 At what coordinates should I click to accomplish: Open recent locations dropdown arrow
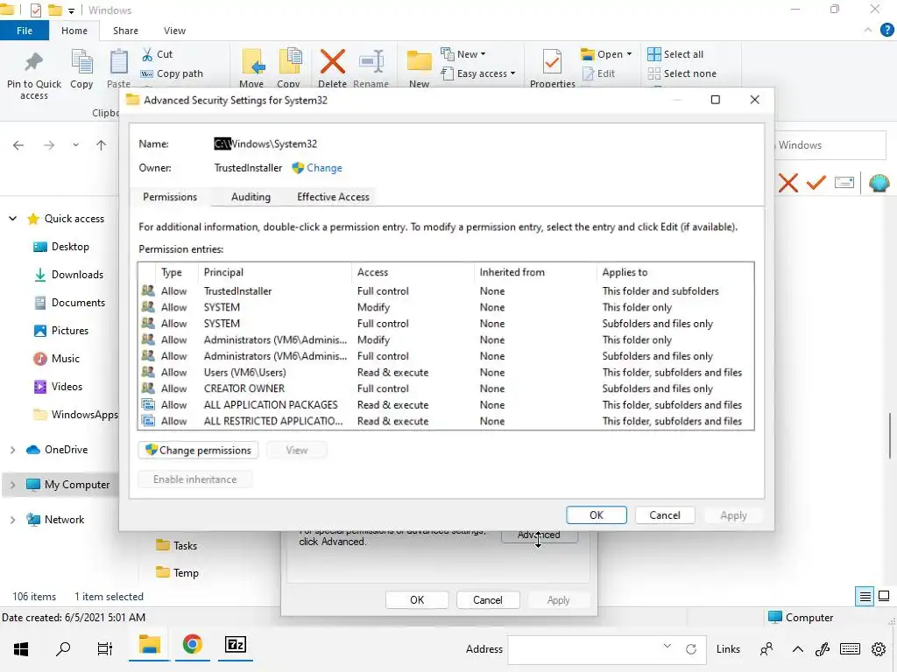[75, 145]
